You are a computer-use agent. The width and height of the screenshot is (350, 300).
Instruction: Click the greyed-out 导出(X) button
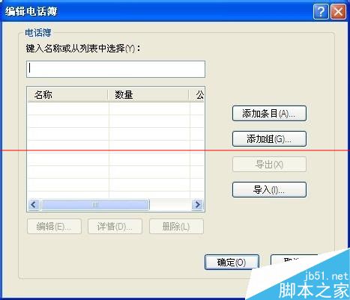point(269,165)
